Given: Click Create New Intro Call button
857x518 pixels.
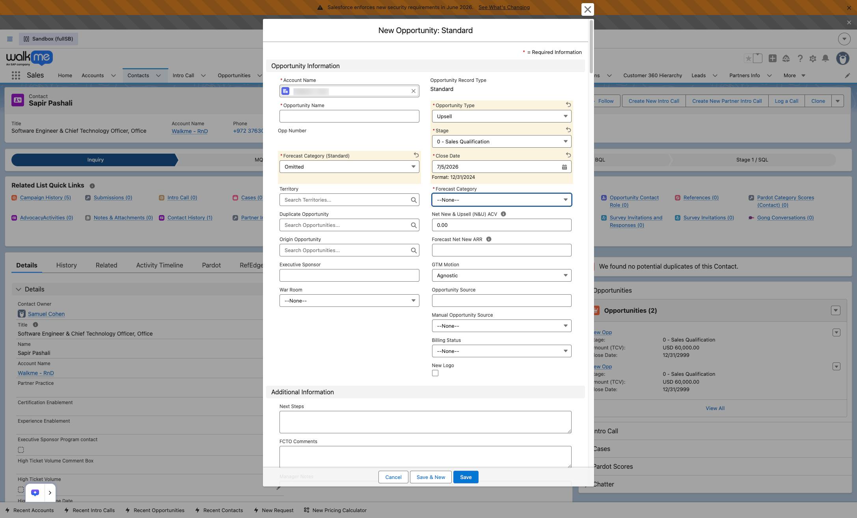Looking at the screenshot, I should pos(654,101).
